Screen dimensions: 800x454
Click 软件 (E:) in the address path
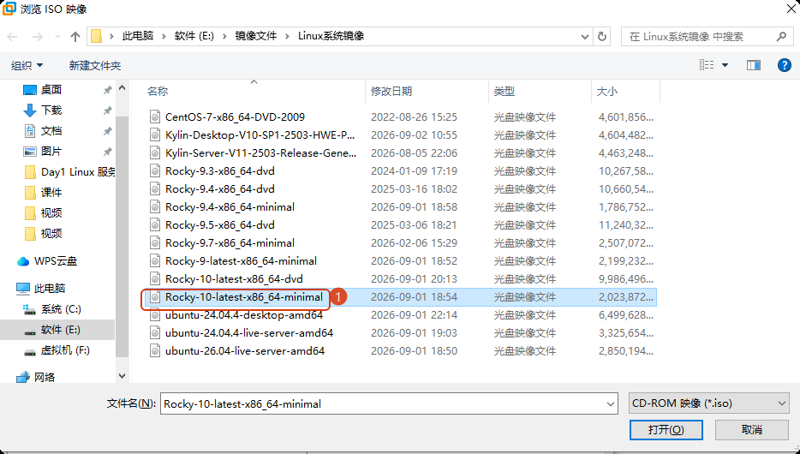coord(194,36)
